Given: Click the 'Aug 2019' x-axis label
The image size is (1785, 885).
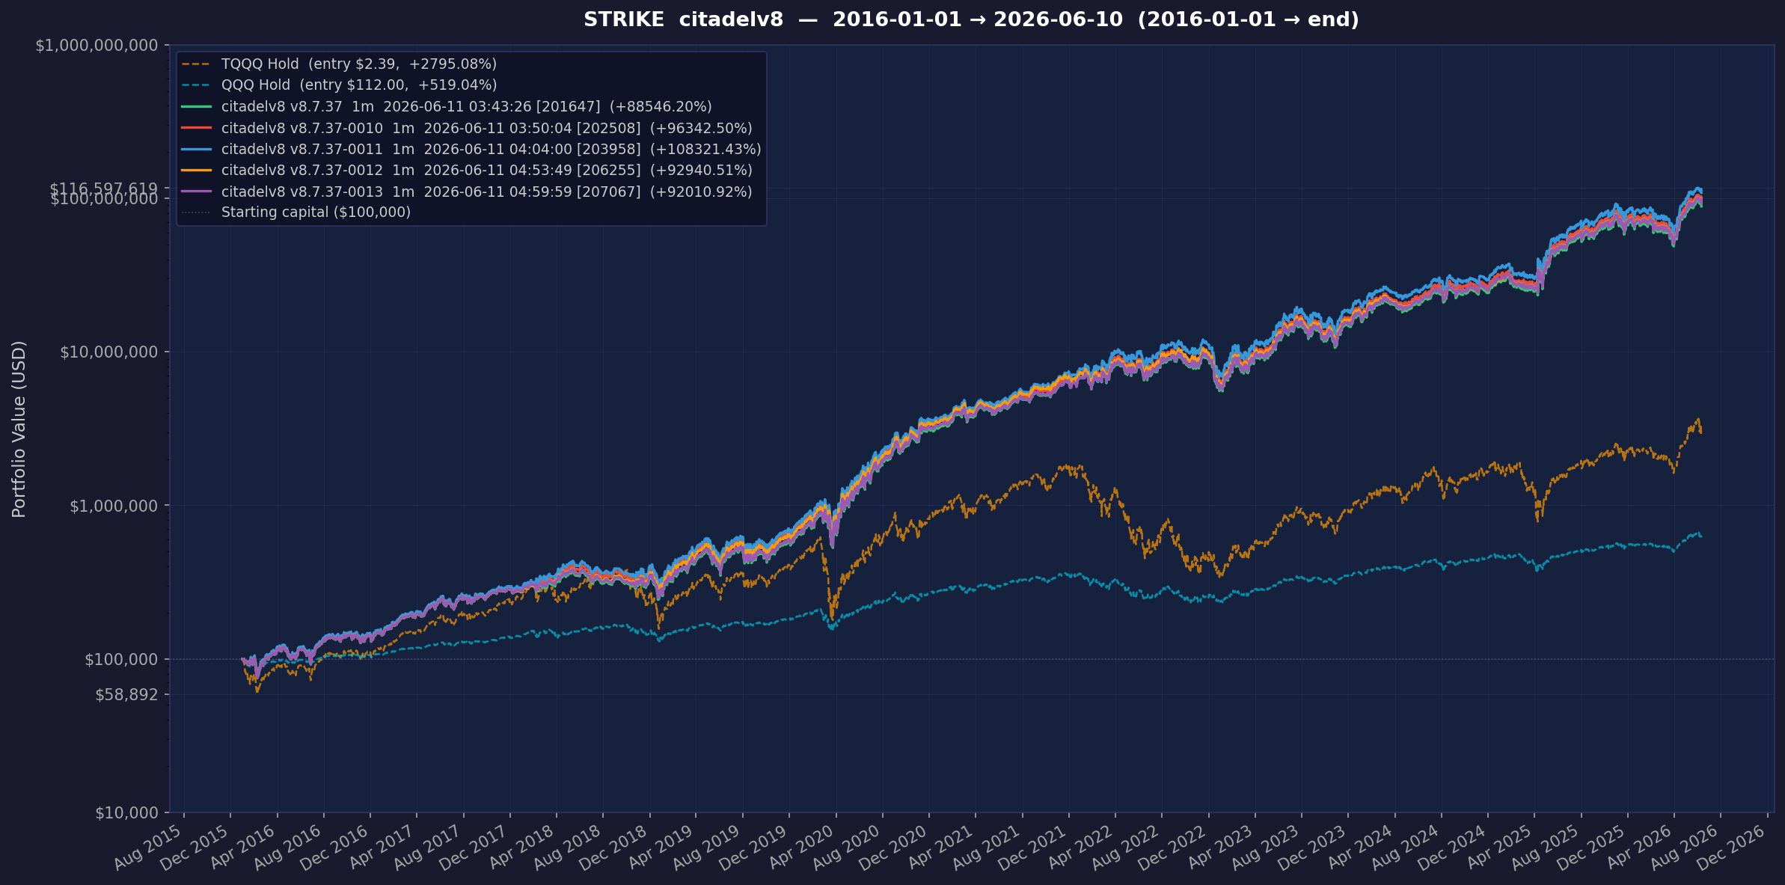Looking at the screenshot, I should 706,847.
